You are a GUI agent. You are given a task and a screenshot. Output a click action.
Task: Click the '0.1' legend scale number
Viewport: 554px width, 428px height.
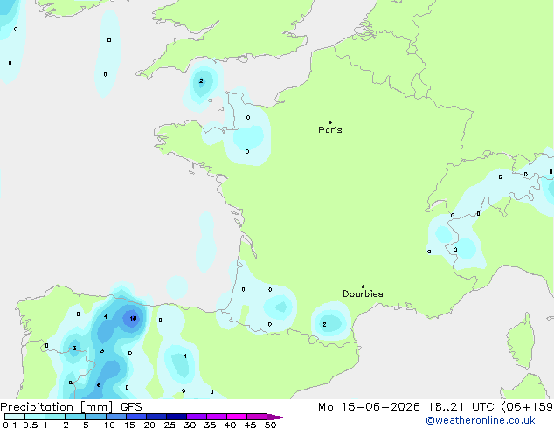[x=10, y=425]
